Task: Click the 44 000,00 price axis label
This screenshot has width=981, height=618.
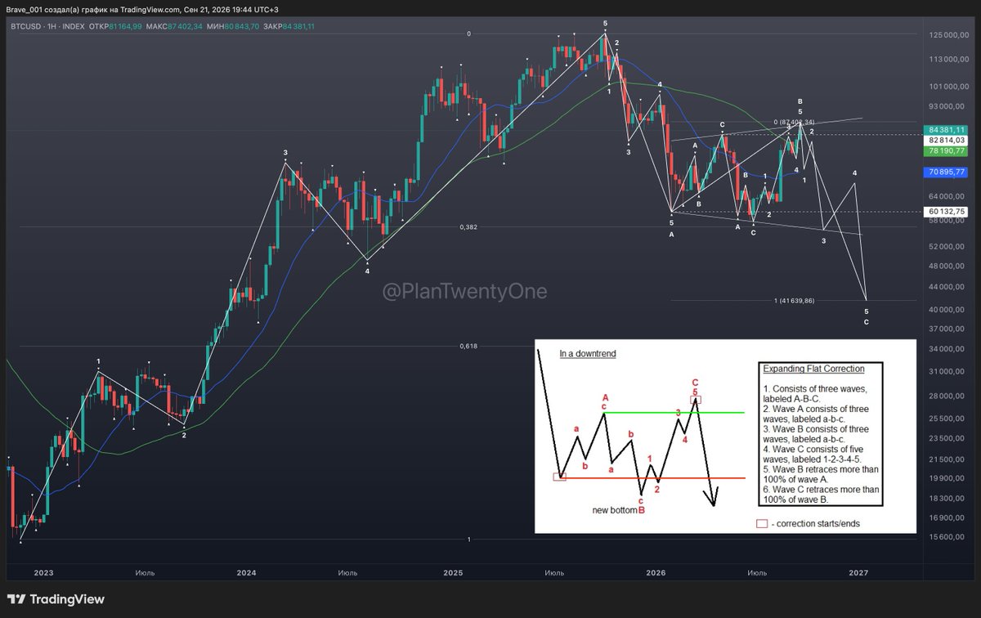Action: pos(948,287)
